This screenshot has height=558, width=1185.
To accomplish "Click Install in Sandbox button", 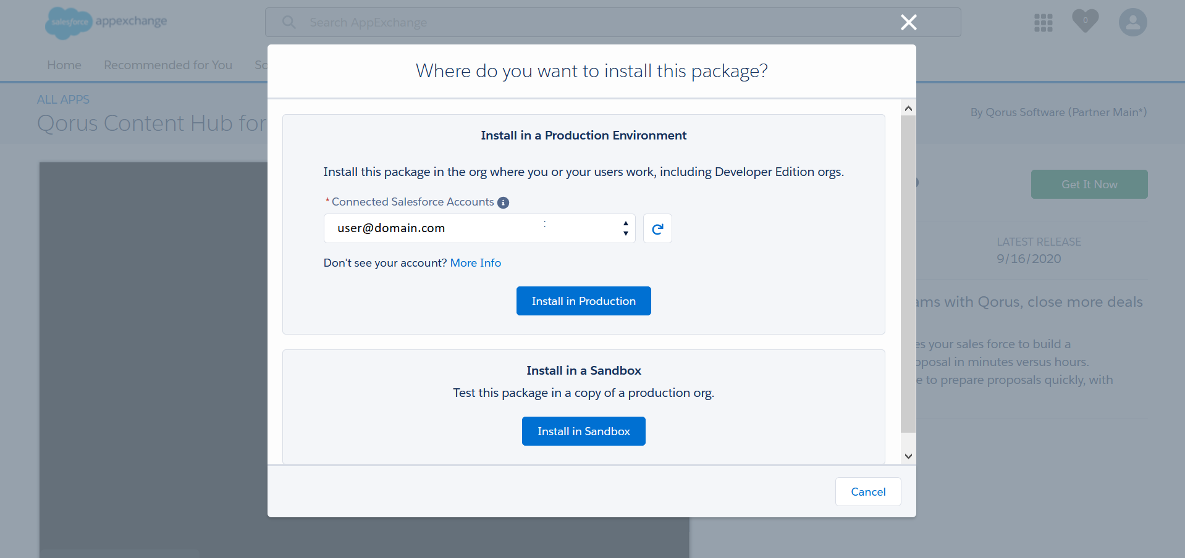I will [583, 431].
